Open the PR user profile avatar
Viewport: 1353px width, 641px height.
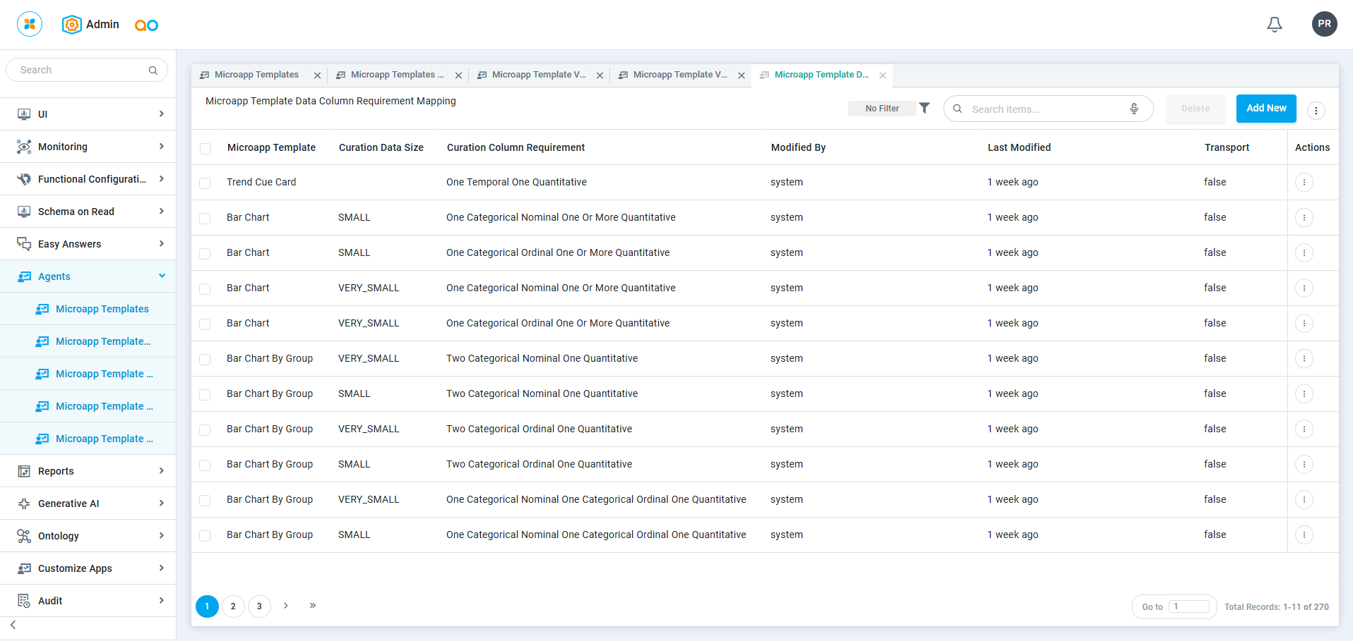click(x=1324, y=24)
